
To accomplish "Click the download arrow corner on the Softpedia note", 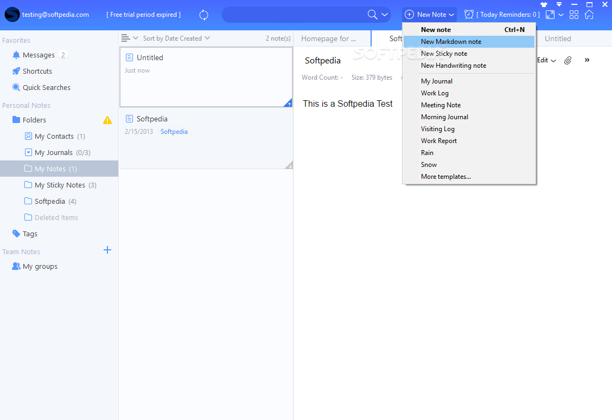I will point(290,165).
